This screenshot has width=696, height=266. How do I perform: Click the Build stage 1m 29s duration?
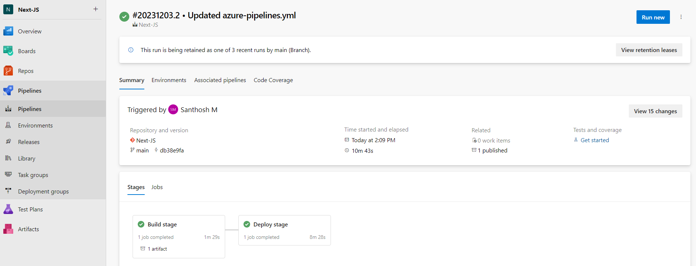click(212, 237)
